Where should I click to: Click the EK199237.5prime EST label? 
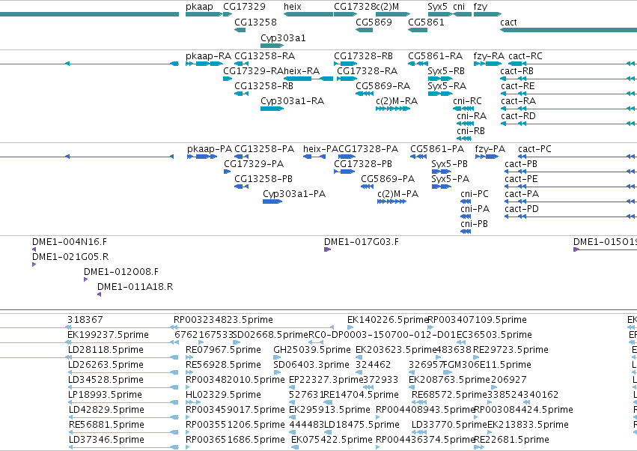tap(108, 335)
